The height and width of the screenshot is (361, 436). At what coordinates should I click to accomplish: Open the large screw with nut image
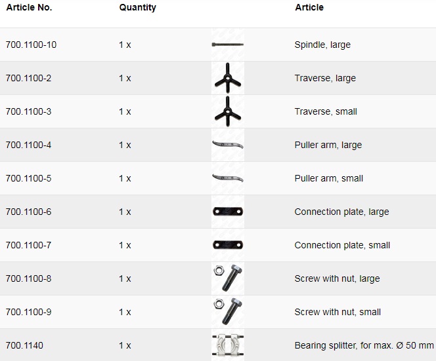pos(228,278)
